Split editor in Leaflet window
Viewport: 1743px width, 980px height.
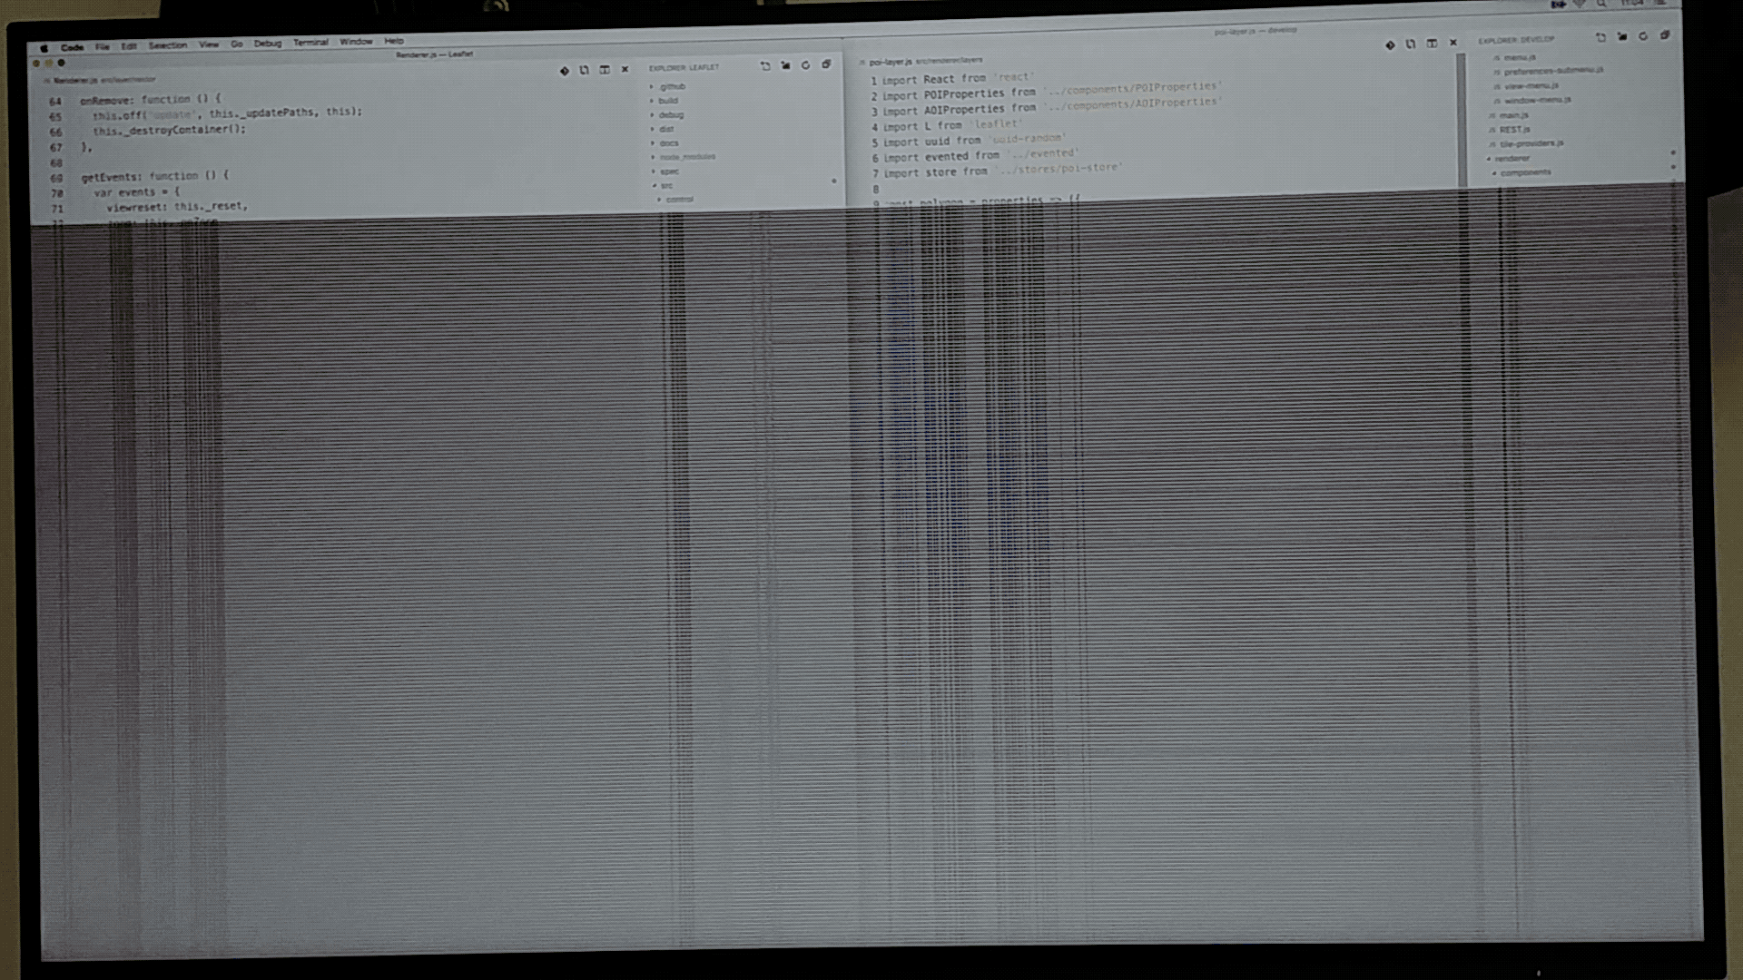(x=605, y=70)
